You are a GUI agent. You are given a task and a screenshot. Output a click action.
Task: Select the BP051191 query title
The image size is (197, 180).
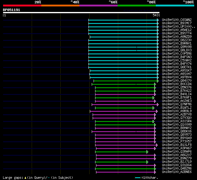tap(11, 10)
